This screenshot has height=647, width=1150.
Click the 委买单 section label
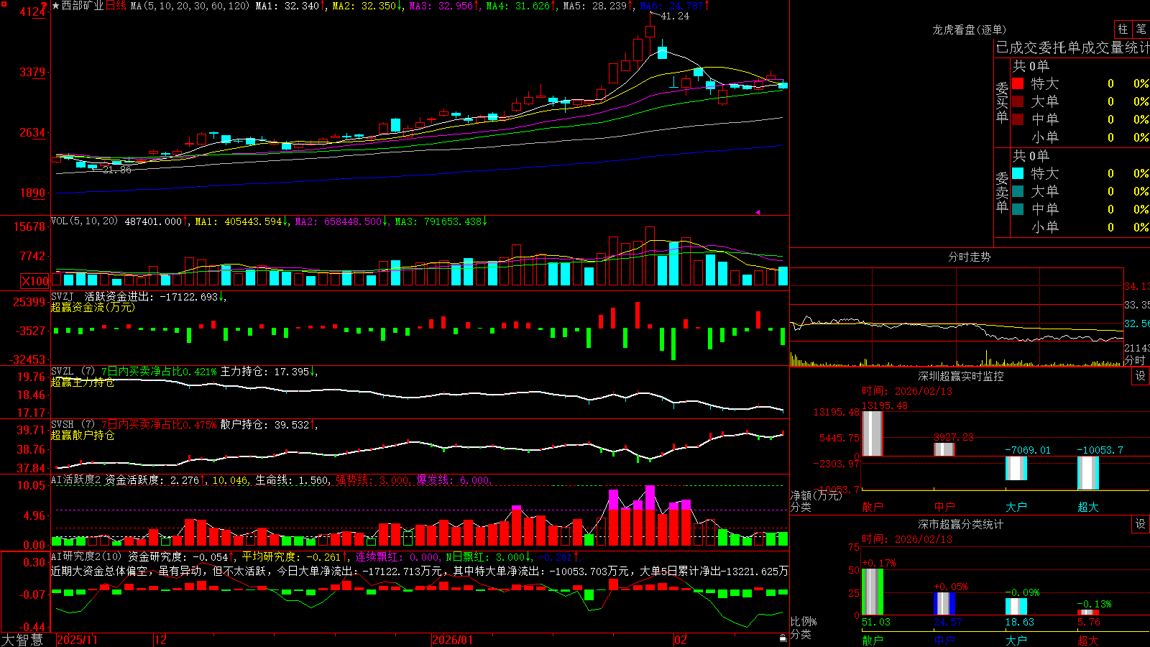click(1002, 103)
